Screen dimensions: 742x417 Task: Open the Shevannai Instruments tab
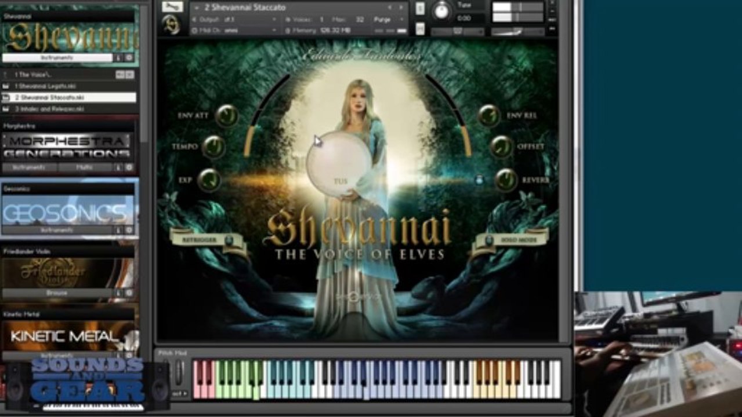57,58
